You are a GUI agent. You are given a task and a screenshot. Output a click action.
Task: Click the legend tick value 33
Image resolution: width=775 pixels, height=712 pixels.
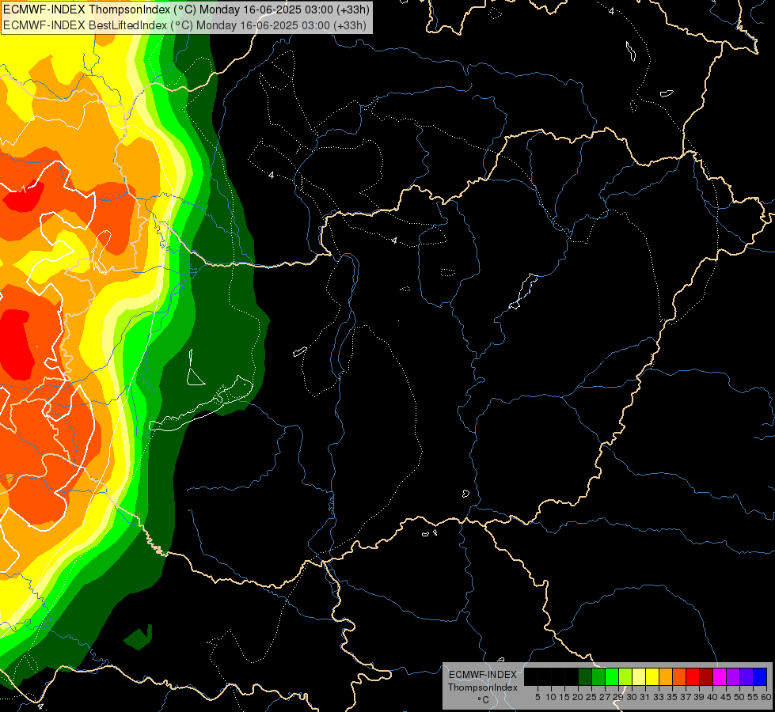(659, 697)
